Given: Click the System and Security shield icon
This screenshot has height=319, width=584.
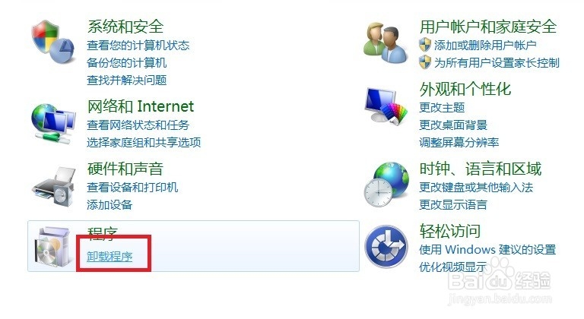Looking at the screenshot, I should coord(53,42).
